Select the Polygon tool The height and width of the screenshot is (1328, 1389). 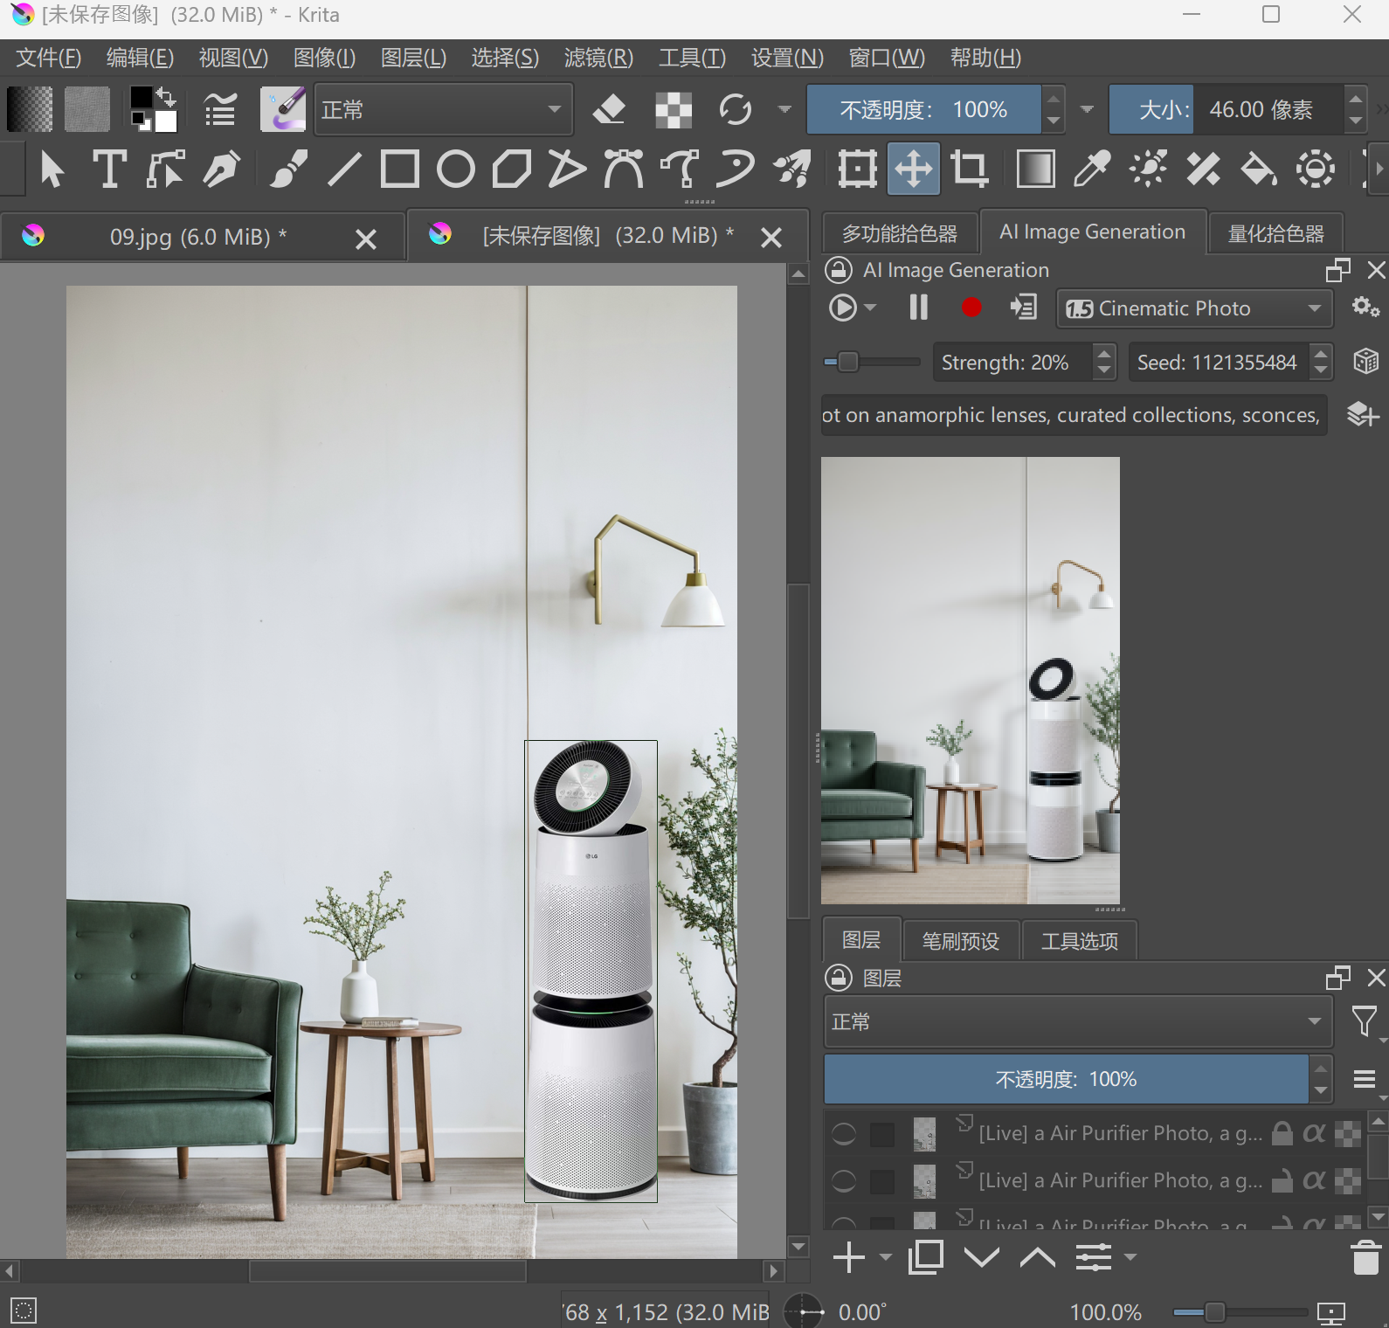512,169
